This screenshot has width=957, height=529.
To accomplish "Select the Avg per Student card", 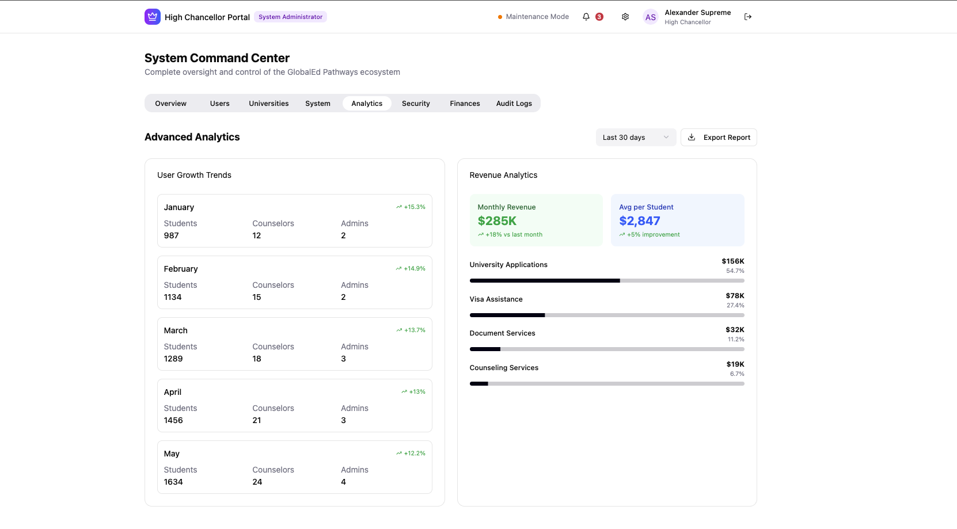I will click(x=677, y=220).
